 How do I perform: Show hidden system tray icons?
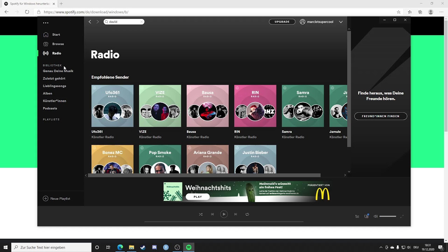click(381, 247)
